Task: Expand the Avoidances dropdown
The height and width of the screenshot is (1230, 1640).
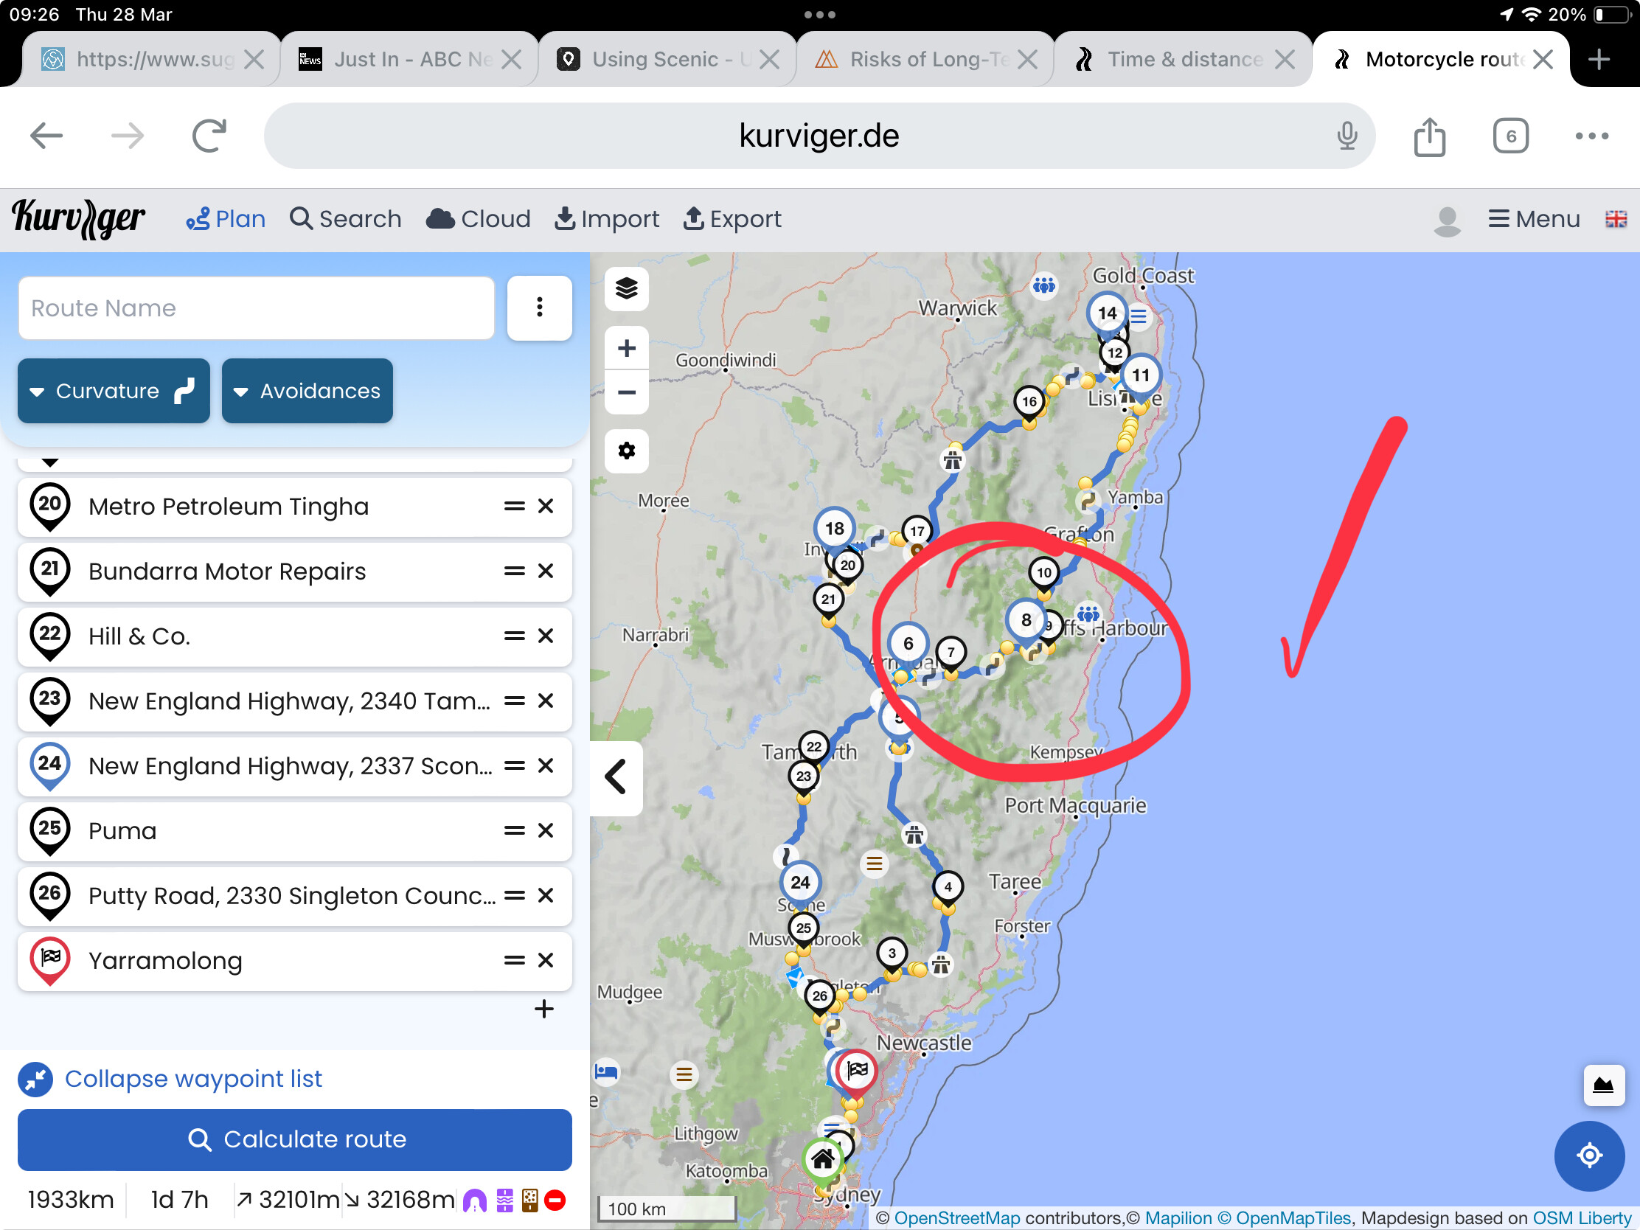Action: tap(307, 391)
